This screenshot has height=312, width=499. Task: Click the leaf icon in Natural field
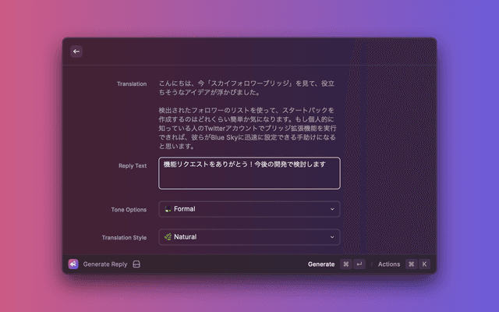[x=168, y=237]
